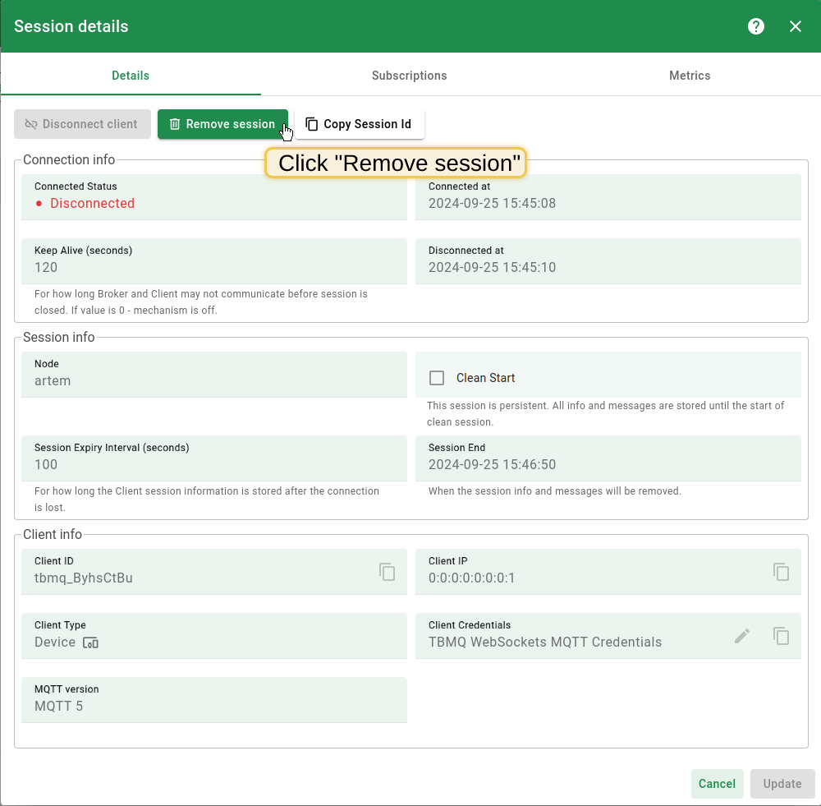Viewport: 821px width, 806px height.
Task: Select the Details tab
Action: pyautogui.click(x=131, y=76)
